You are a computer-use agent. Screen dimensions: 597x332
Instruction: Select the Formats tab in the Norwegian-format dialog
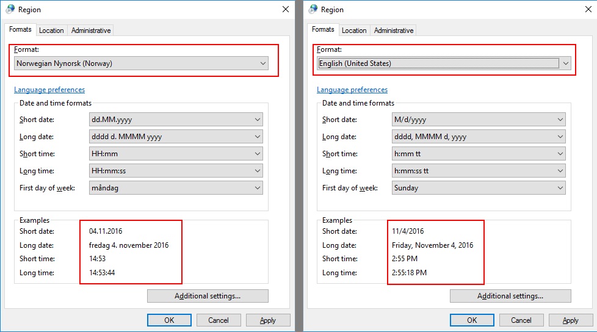(x=20, y=29)
